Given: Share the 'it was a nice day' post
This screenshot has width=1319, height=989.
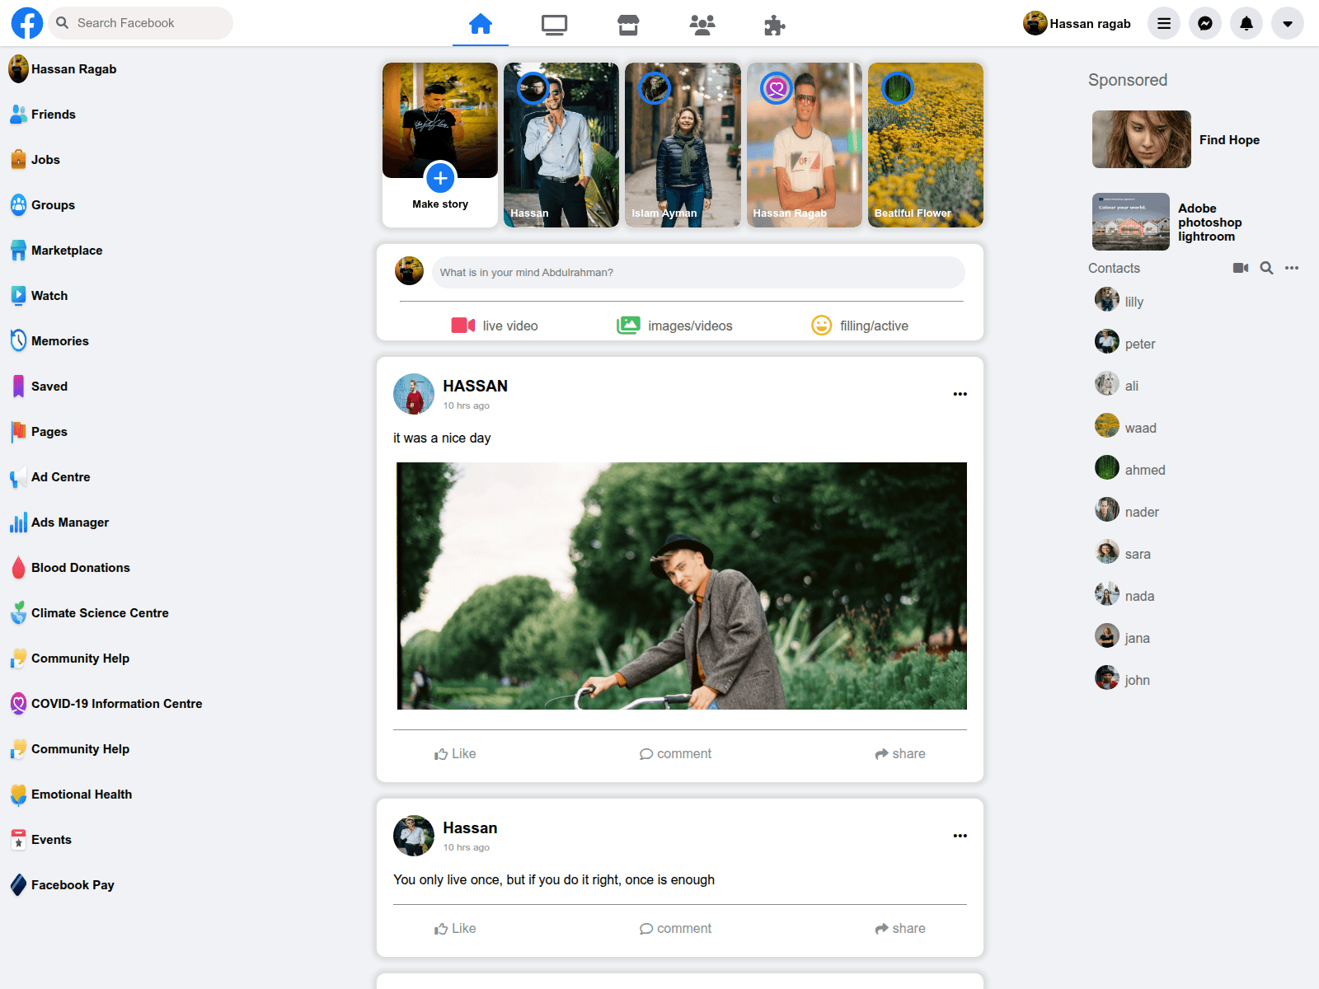Looking at the screenshot, I should [x=900, y=754].
